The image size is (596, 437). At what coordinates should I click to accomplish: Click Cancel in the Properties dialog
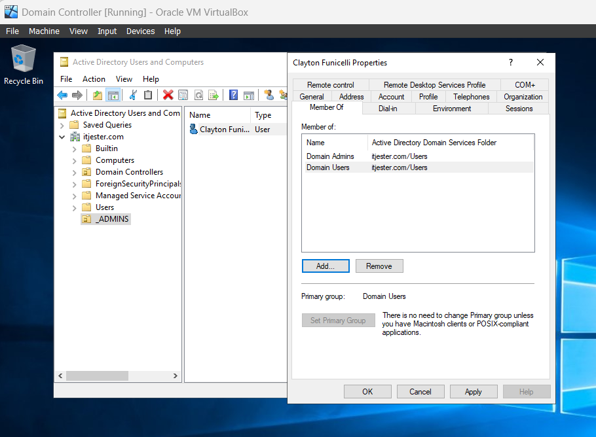(420, 391)
